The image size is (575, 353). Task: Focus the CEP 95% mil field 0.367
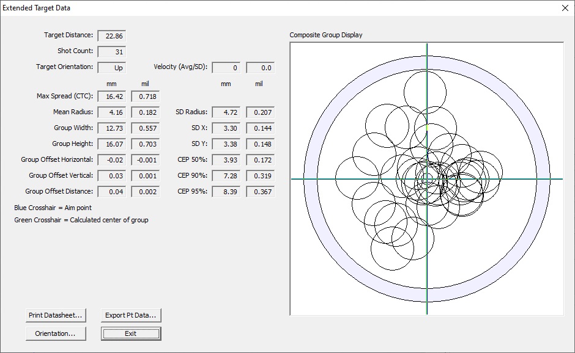pyautogui.click(x=261, y=192)
